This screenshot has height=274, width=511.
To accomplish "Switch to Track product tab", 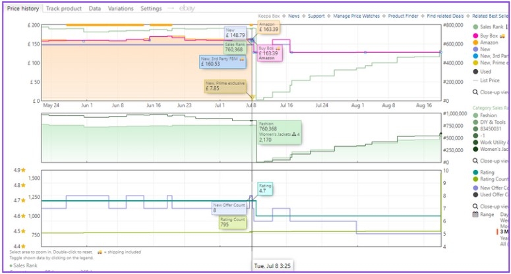I will click(63, 9).
